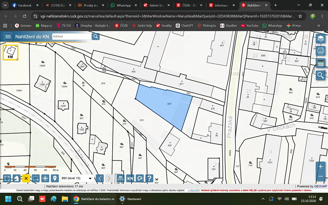Open the Jízdní řády bookmark

click(x=142, y=25)
